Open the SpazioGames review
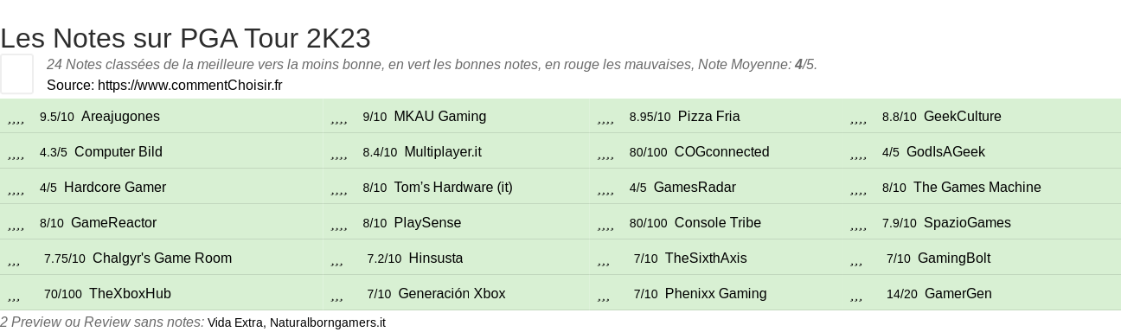 [967, 223]
